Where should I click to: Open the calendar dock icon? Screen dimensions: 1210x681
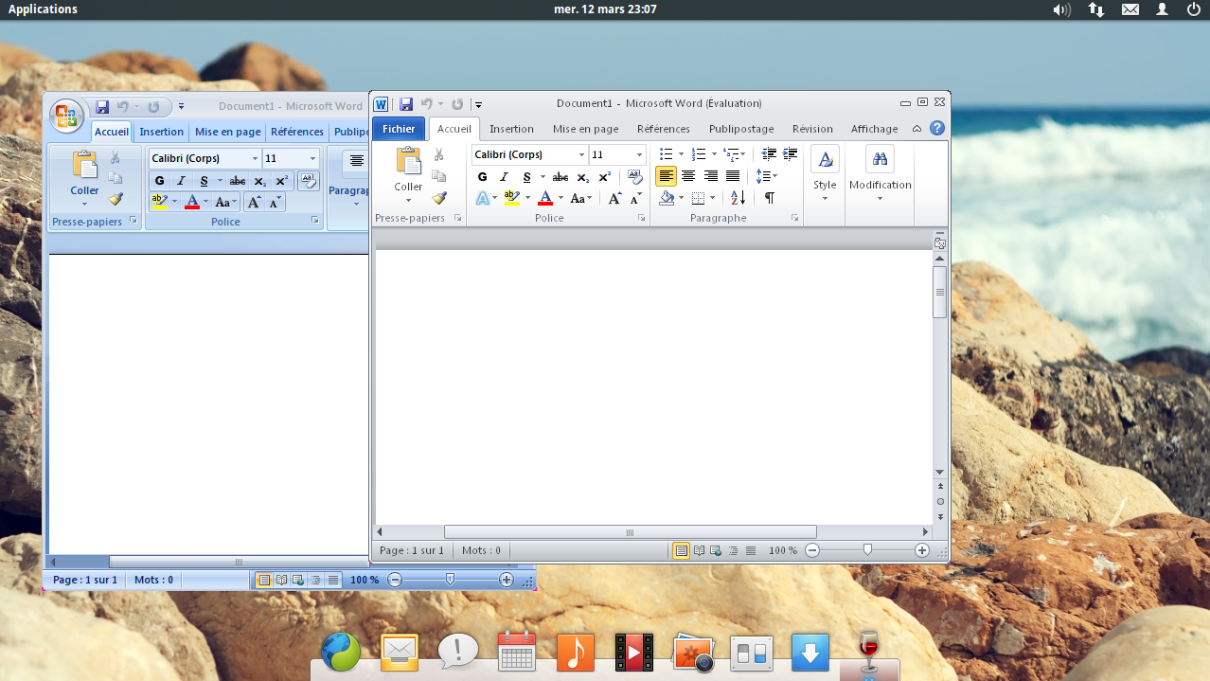click(x=517, y=652)
